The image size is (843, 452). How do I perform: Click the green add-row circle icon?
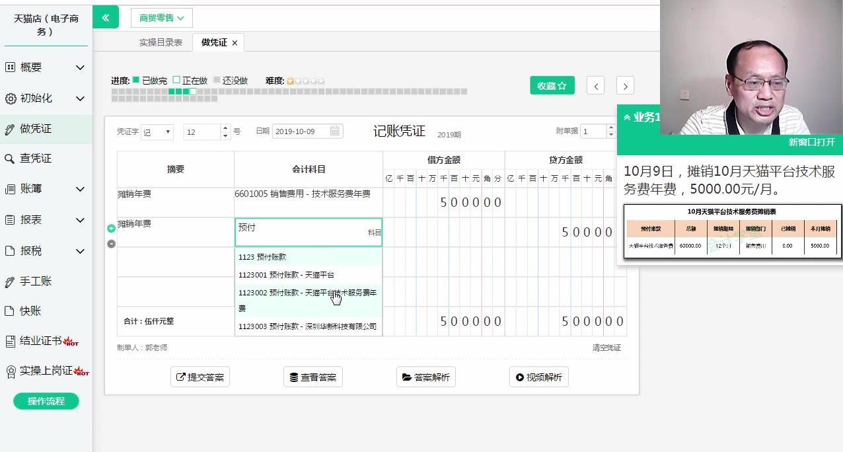point(111,229)
